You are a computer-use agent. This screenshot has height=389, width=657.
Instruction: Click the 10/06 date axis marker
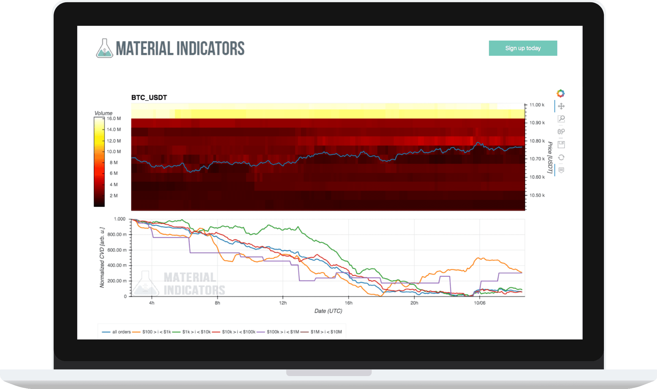pyautogui.click(x=480, y=303)
